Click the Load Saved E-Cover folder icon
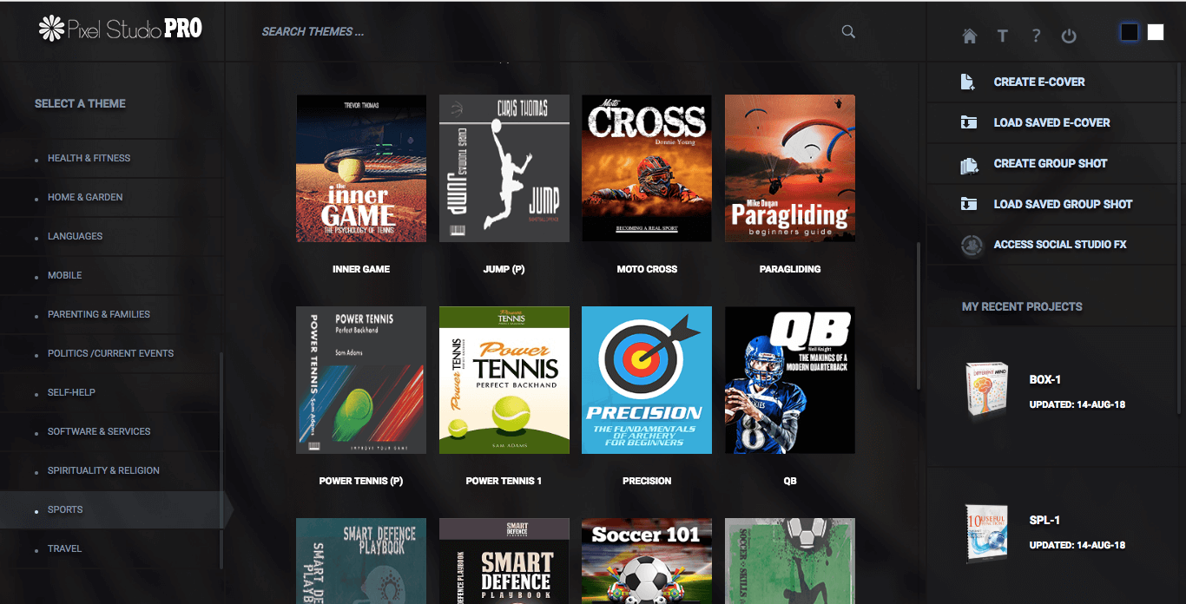The width and height of the screenshot is (1186, 604). coord(968,122)
